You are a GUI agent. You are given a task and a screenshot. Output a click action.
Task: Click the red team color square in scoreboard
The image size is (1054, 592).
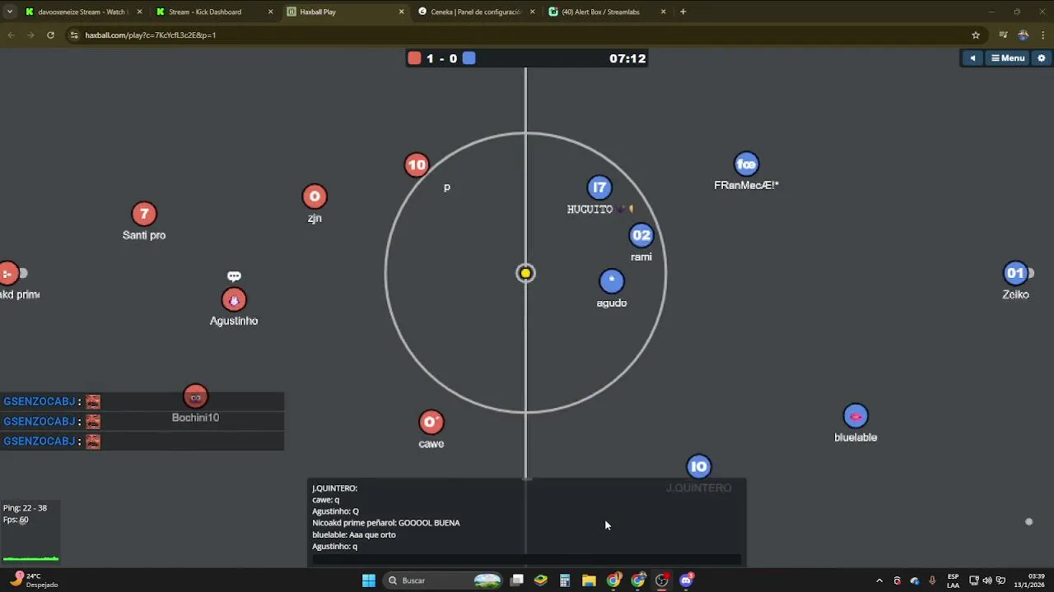click(414, 58)
